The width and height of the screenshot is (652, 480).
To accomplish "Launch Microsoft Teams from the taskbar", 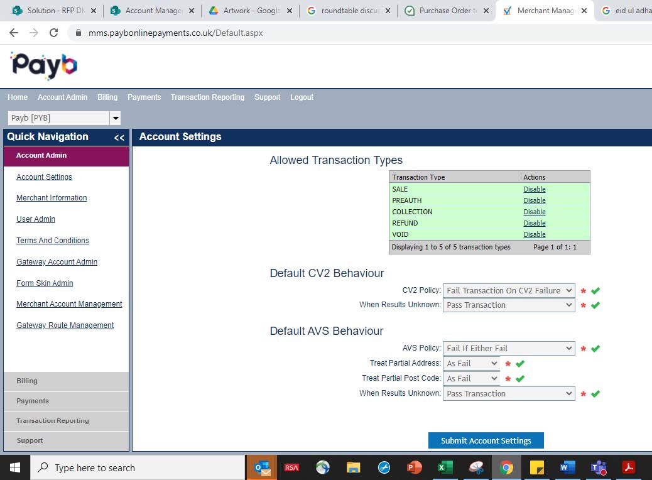I will [598, 467].
